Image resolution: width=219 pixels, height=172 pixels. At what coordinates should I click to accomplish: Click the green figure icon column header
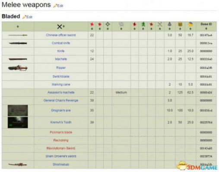coord(143,24)
